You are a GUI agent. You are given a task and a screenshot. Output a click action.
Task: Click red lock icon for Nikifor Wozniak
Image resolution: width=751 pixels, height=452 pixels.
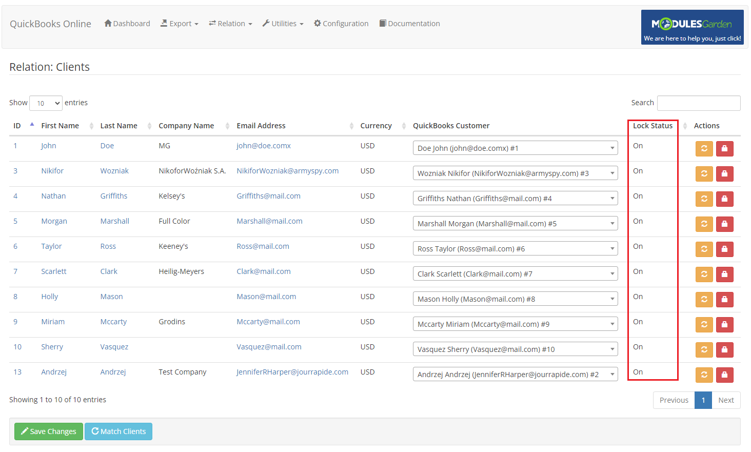coord(724,173)
